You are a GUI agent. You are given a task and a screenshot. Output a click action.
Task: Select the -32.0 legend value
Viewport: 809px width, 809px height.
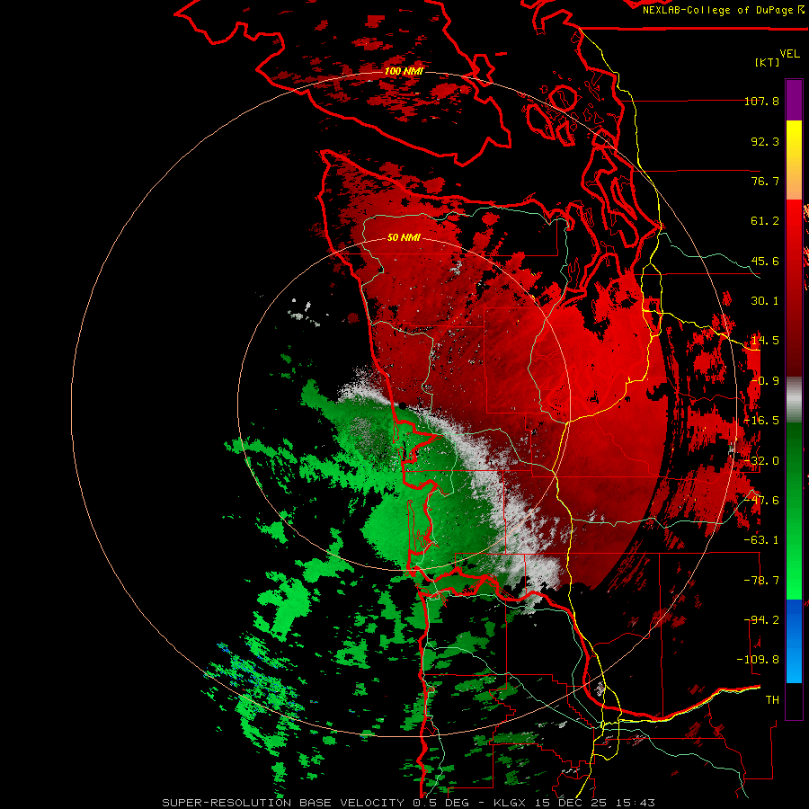[762, 461]
